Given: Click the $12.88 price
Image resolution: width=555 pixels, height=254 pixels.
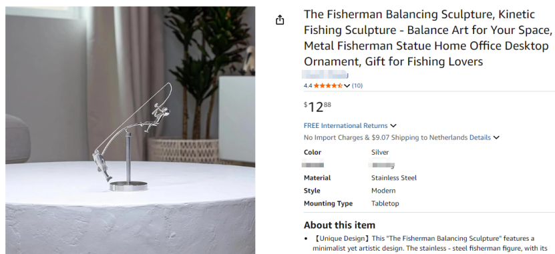Looking at the screenshot, I should click(x=317, y=107).
